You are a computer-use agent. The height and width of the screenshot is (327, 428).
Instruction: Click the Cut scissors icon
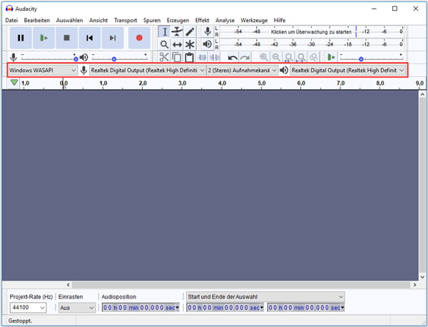tap(164, 57)
